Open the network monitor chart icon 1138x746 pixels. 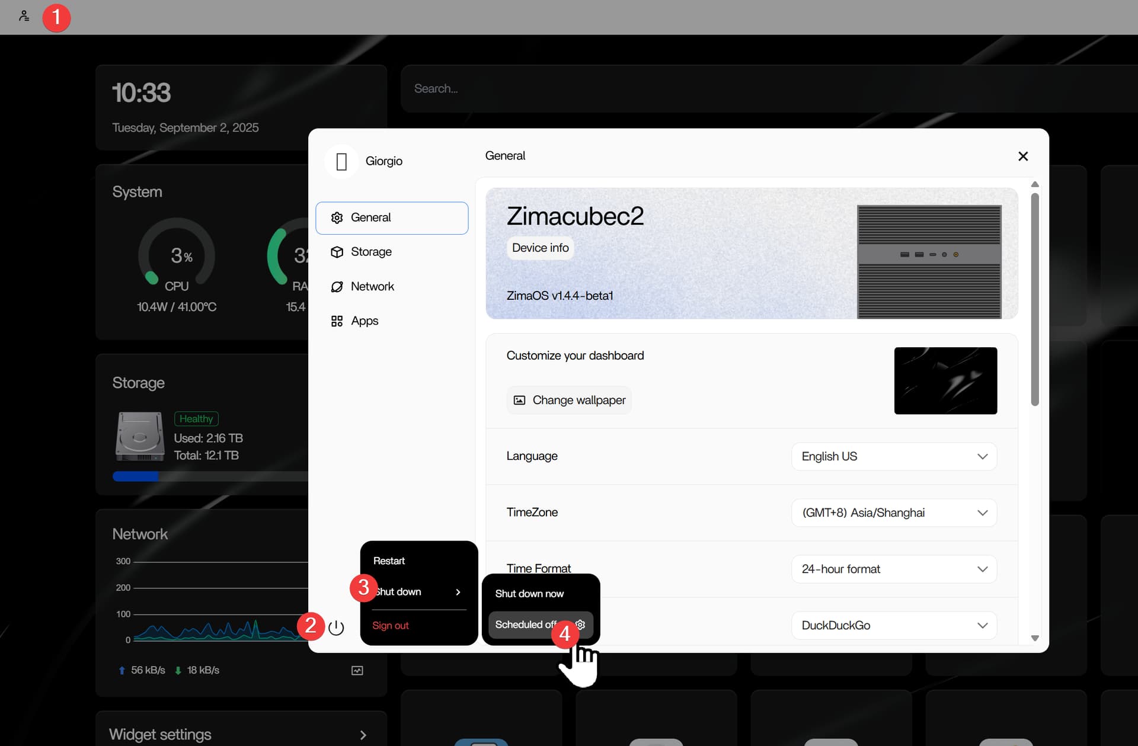point(357,670)
